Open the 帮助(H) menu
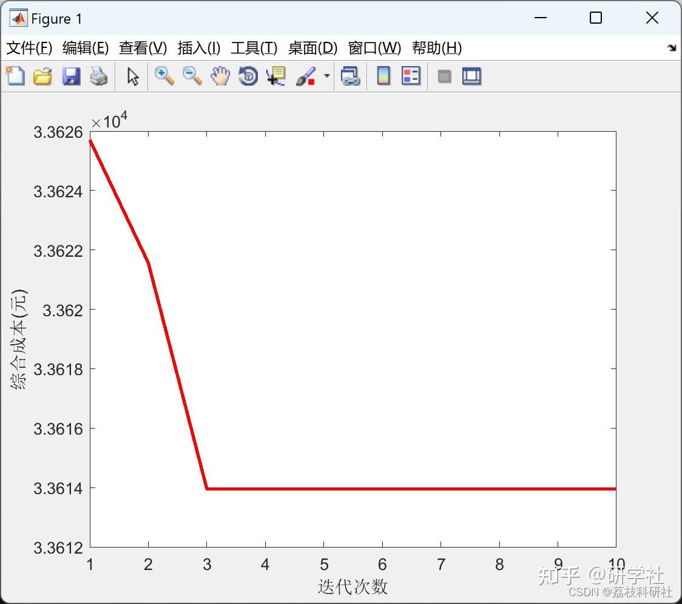Screen dimensions: 682x604 437,48
